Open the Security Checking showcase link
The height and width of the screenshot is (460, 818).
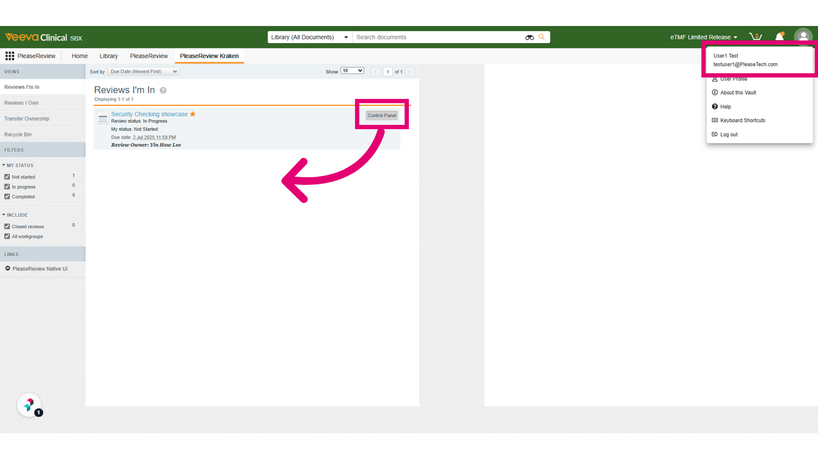pyautogui.click(x=150, y=114)
